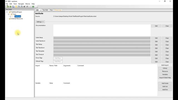Click Edit button for Test Setup
The height and width of the screenshot is (100, 178).
tap(156, 45)
